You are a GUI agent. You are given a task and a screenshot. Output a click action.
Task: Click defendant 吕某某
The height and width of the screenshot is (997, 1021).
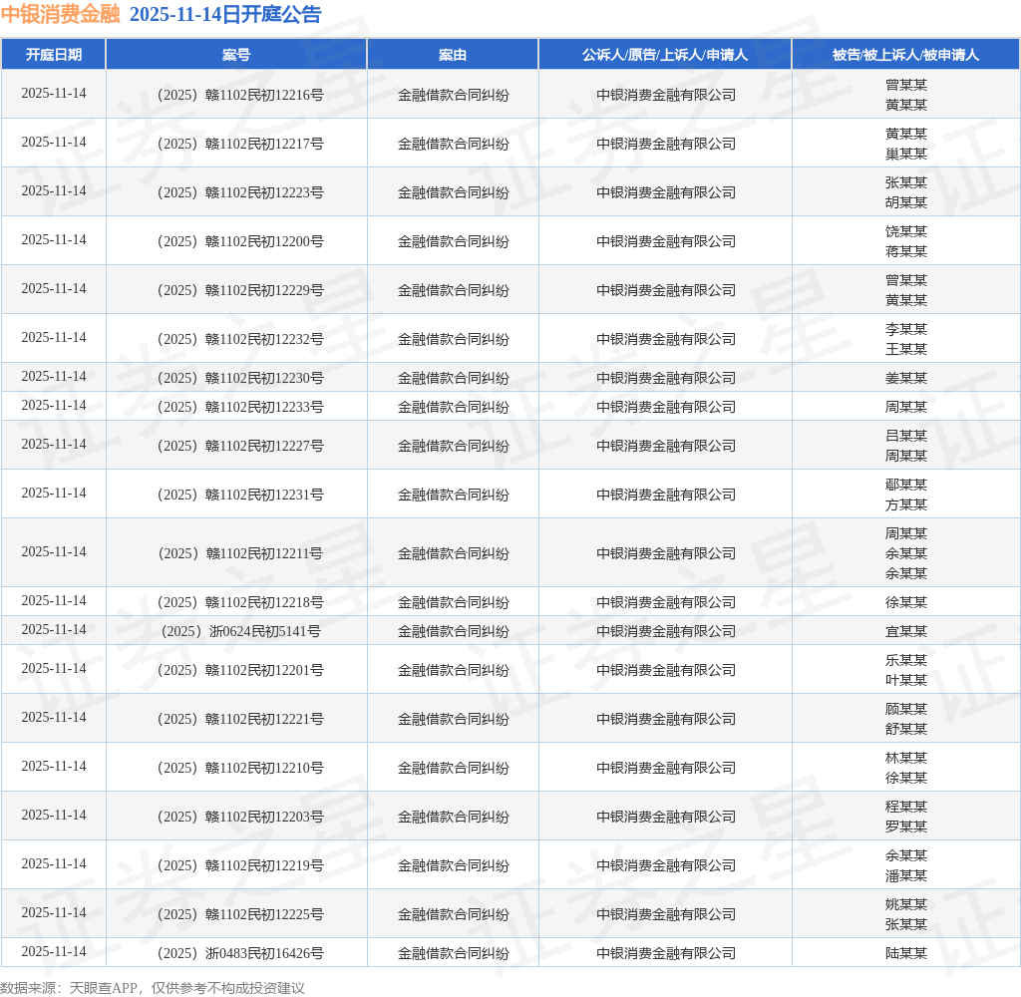coord(905,436)
